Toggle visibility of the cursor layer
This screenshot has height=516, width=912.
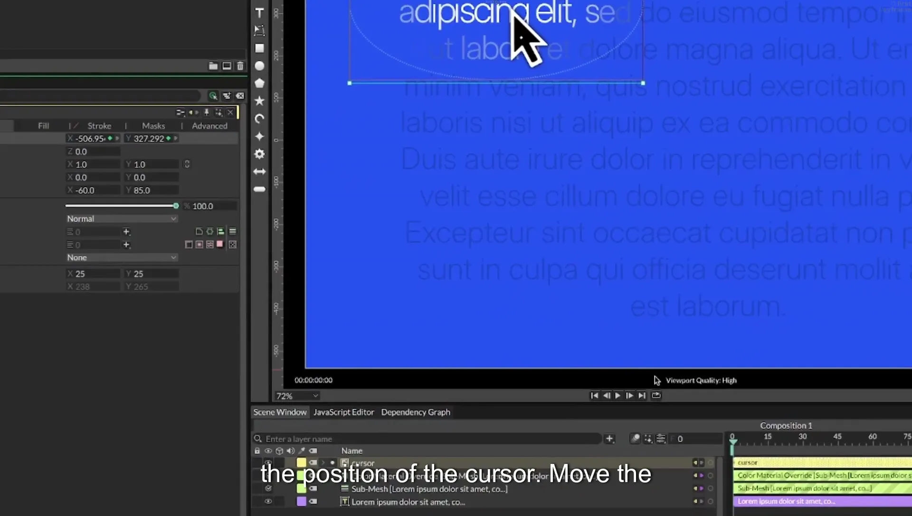click(x=268, y=463)
